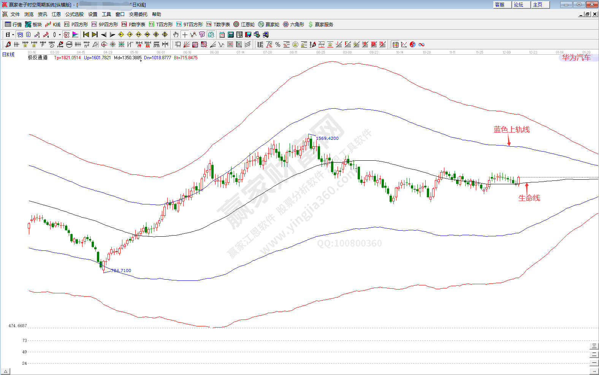Click the 客服 button at top right
Screen dimensions: 599x375
500,5
